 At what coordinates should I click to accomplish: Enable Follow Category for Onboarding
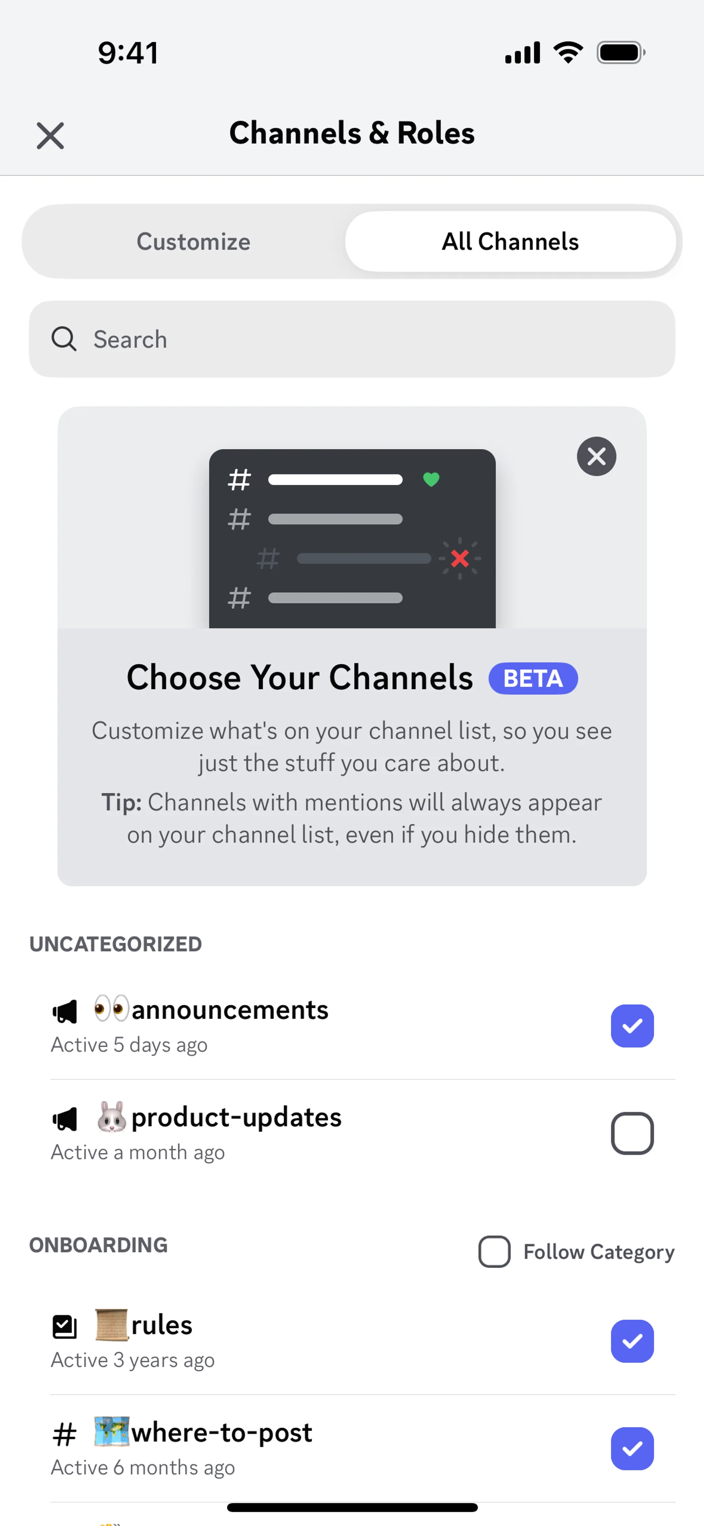[x=494, y=1252]
